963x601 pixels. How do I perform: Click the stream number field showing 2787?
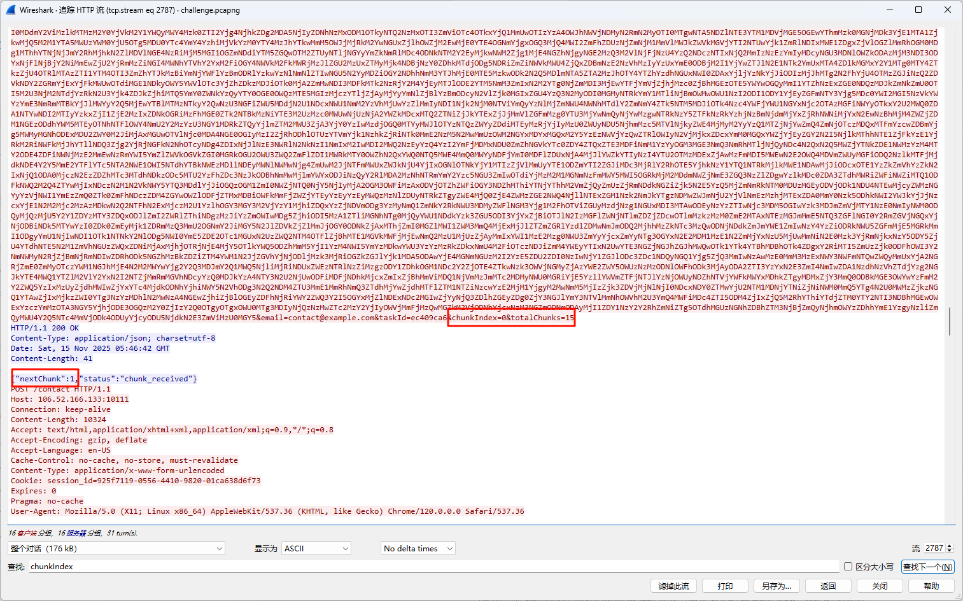(934, 548)
